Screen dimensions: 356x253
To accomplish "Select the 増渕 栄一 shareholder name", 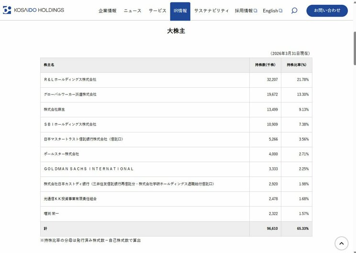I will tap(51, 214).
